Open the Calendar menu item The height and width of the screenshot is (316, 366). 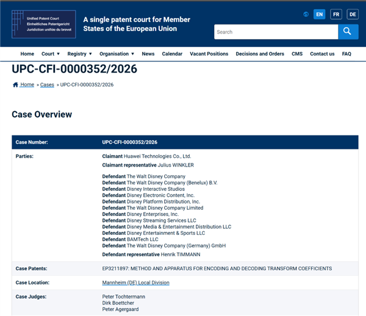pyautogui.click(x=172, y=54)
